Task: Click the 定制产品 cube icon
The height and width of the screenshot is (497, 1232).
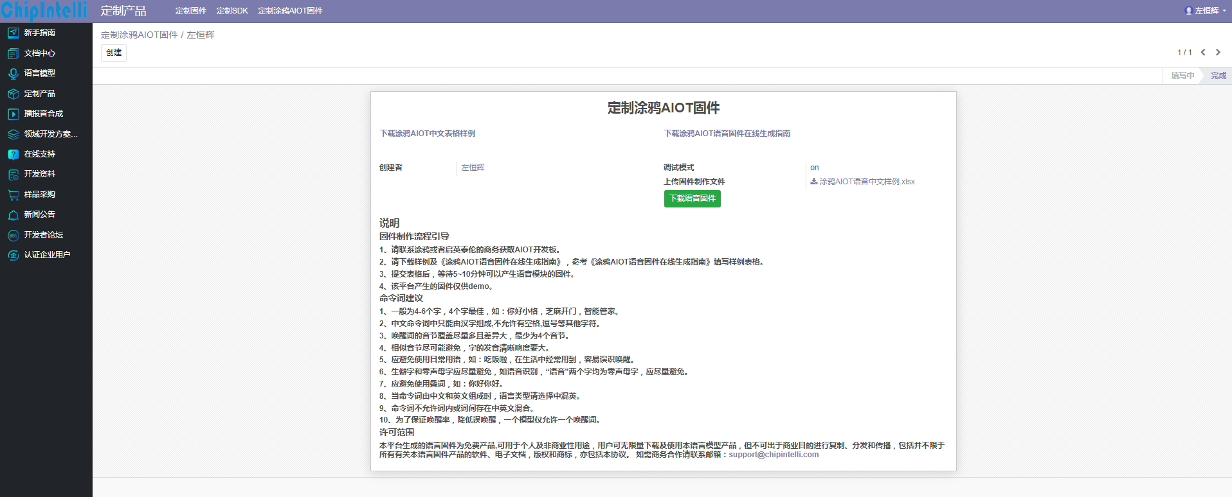Action: pyautogui.click(x=13, y=94)
